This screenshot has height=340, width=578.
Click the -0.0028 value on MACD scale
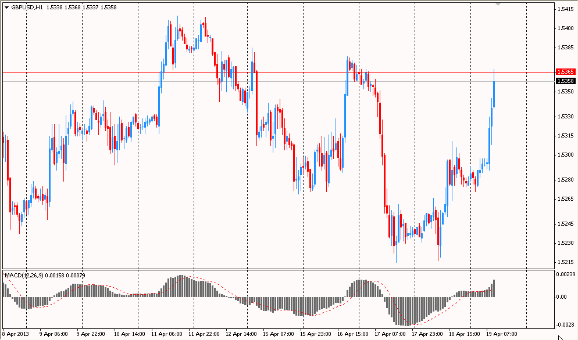pos(565,325)
